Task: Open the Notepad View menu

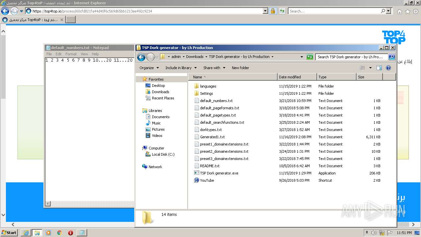Action: pos(84,54)
